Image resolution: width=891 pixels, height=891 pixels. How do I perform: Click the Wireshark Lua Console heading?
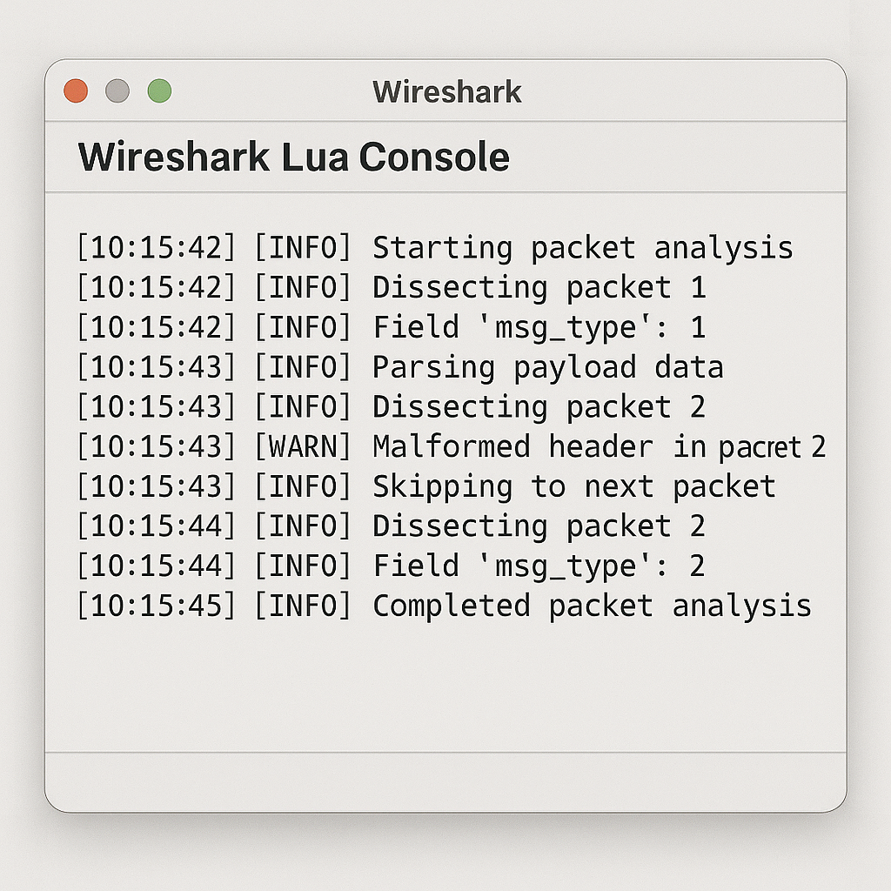(293, 157)
